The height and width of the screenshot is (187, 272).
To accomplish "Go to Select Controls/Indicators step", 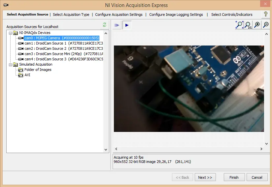I will [232, 15].
